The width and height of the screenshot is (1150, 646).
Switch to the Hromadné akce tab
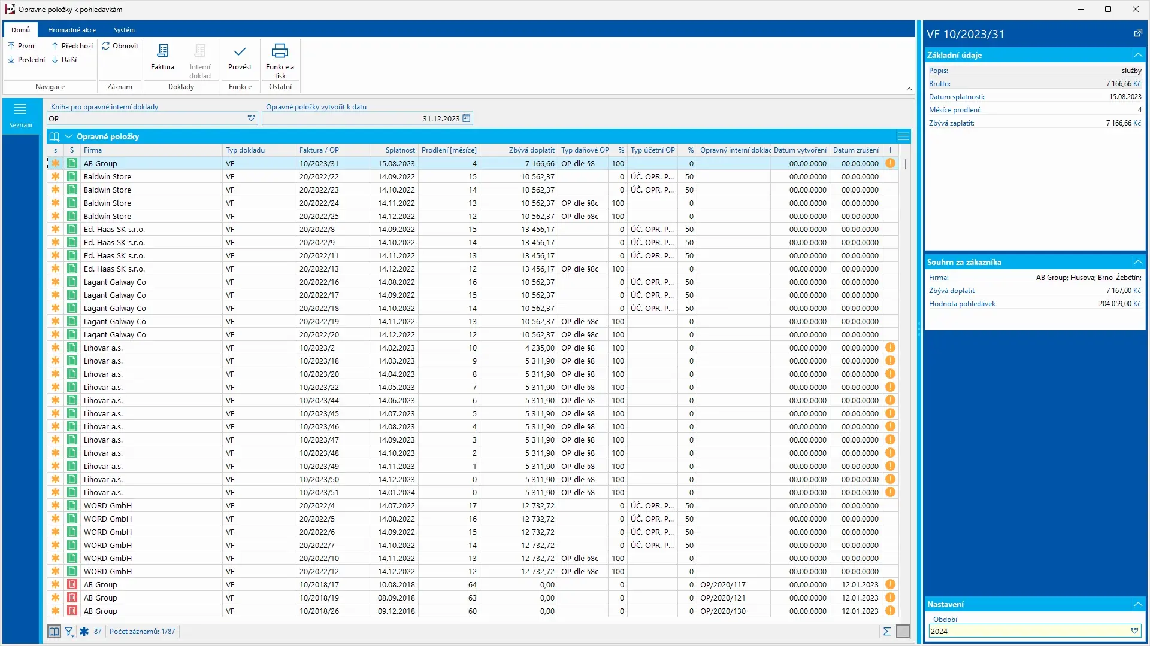(x=72, y=30)
